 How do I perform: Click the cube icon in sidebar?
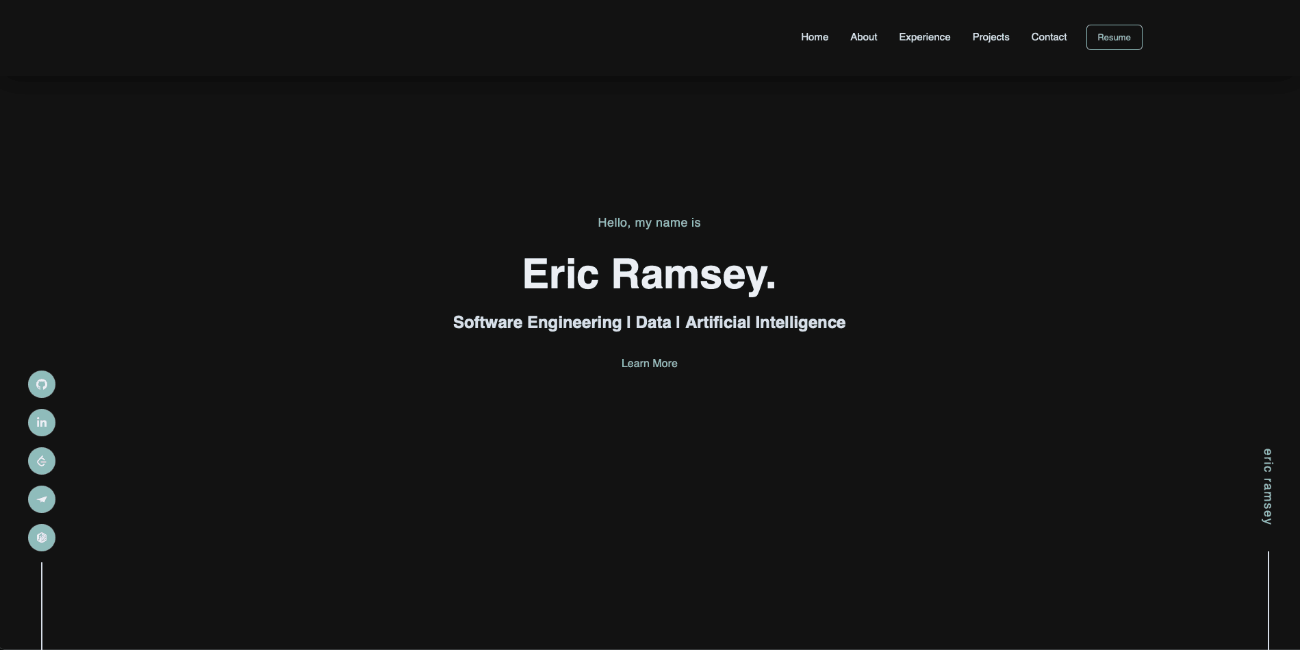click(42, 538)
